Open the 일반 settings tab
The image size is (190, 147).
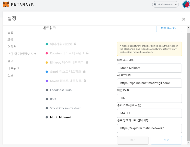(x=10, y=32)
